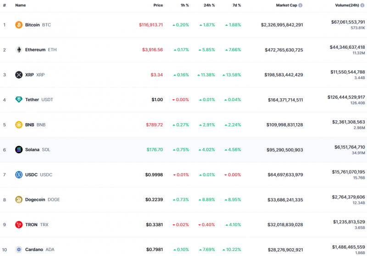Click BNB market cap $109,998,831,128

click(284, 125)
